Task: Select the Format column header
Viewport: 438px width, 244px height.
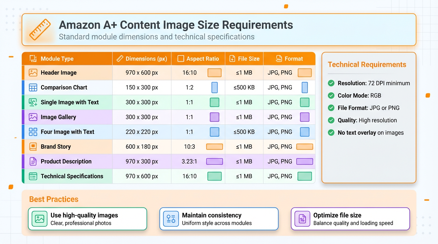Action: coord(290,58)
